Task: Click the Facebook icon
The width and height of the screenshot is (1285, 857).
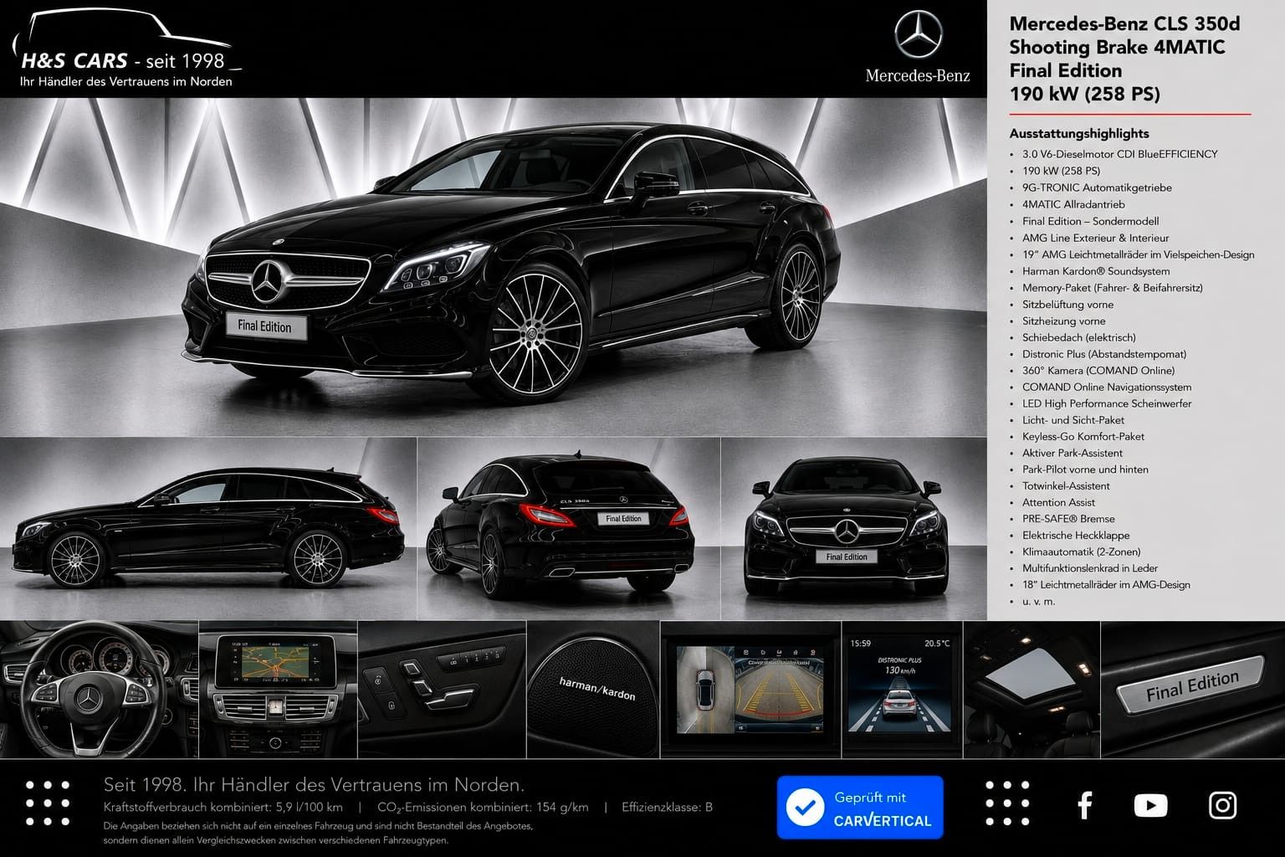Action: (1084, 805)
